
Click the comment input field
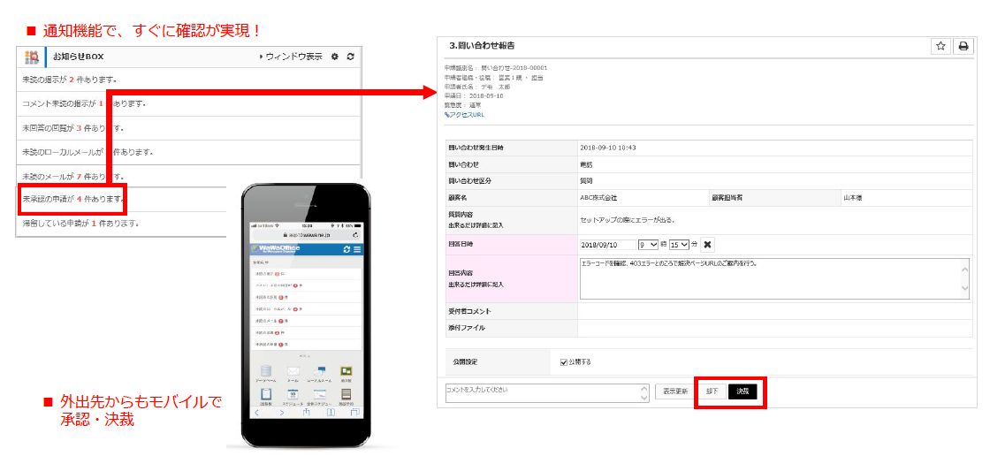point(541,391)
